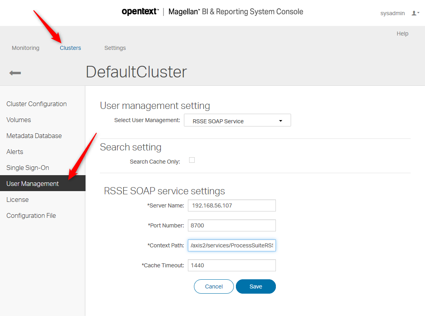The image size is (425, 316).
Task: Focus the Port Number input field
Action: pyautogui.click(x=231, y=225)
